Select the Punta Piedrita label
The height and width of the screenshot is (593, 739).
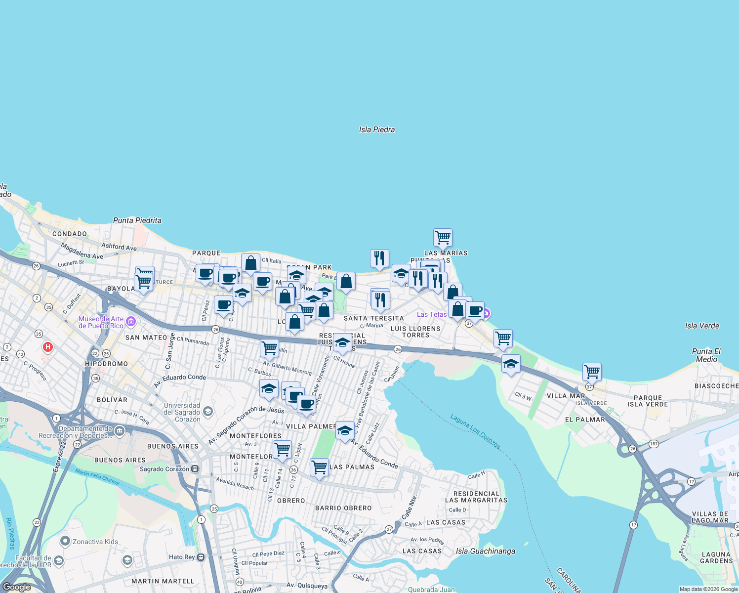137,220
